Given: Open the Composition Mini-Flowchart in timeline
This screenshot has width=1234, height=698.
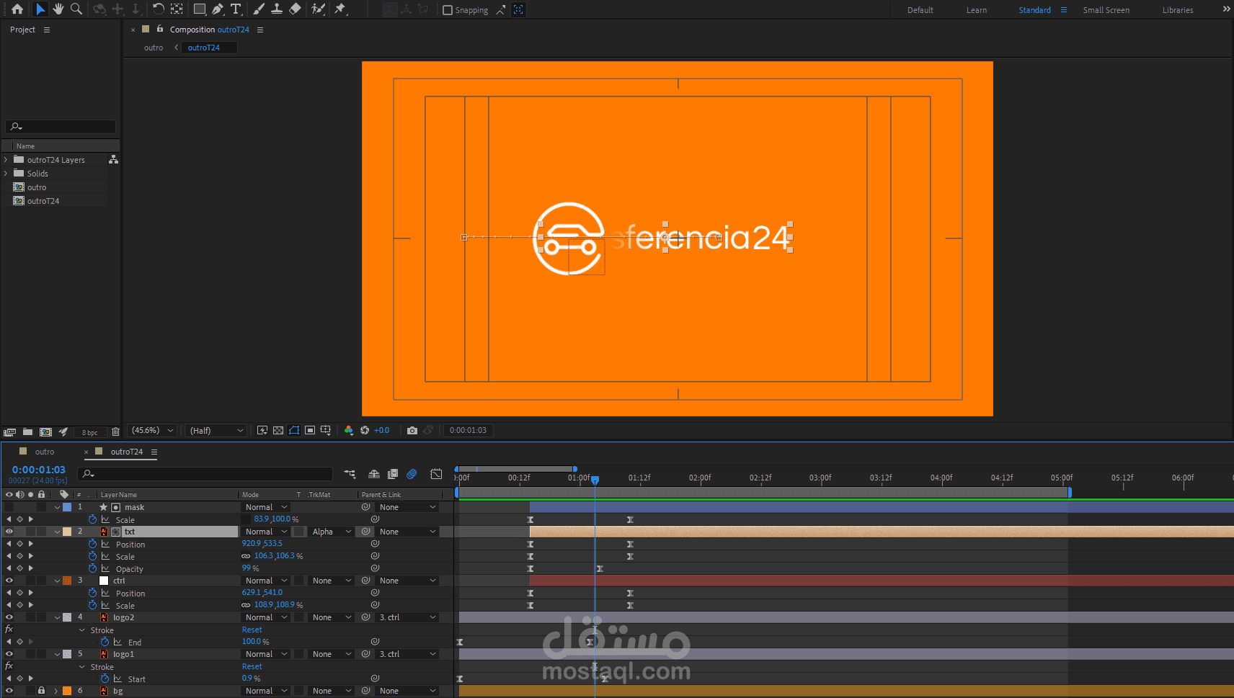Looking at the screenshot, I should (x=350, y=474).
